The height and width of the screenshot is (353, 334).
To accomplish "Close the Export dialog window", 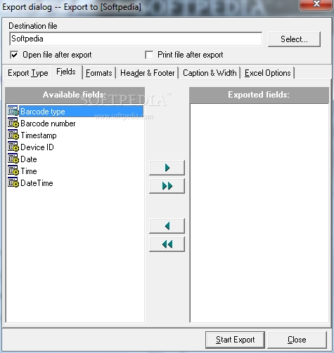I will [316, 4].
